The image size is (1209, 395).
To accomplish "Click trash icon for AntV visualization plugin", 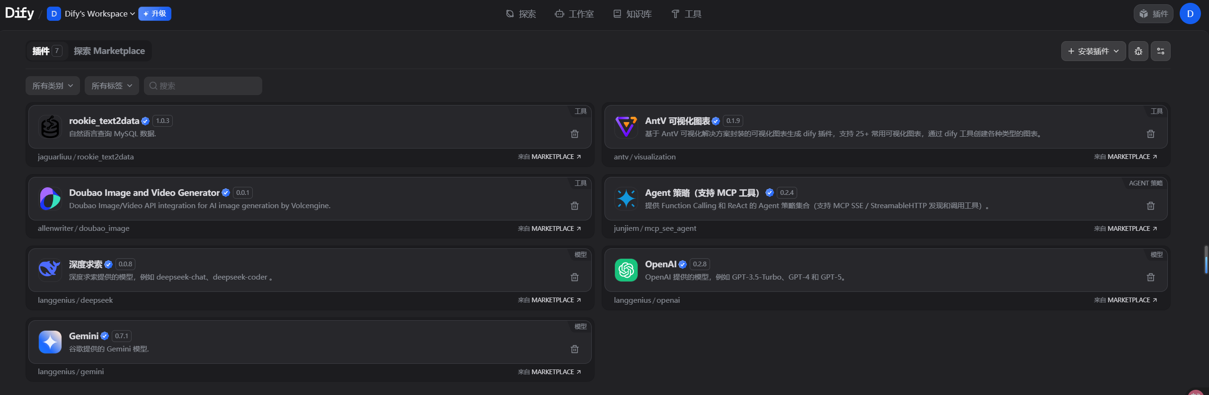I will point(1150,134).
